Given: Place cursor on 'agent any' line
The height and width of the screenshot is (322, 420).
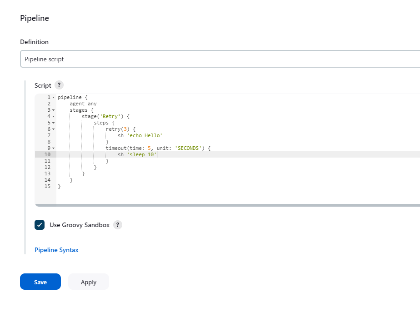Looking at the screenshot, I should click(83, 104).
